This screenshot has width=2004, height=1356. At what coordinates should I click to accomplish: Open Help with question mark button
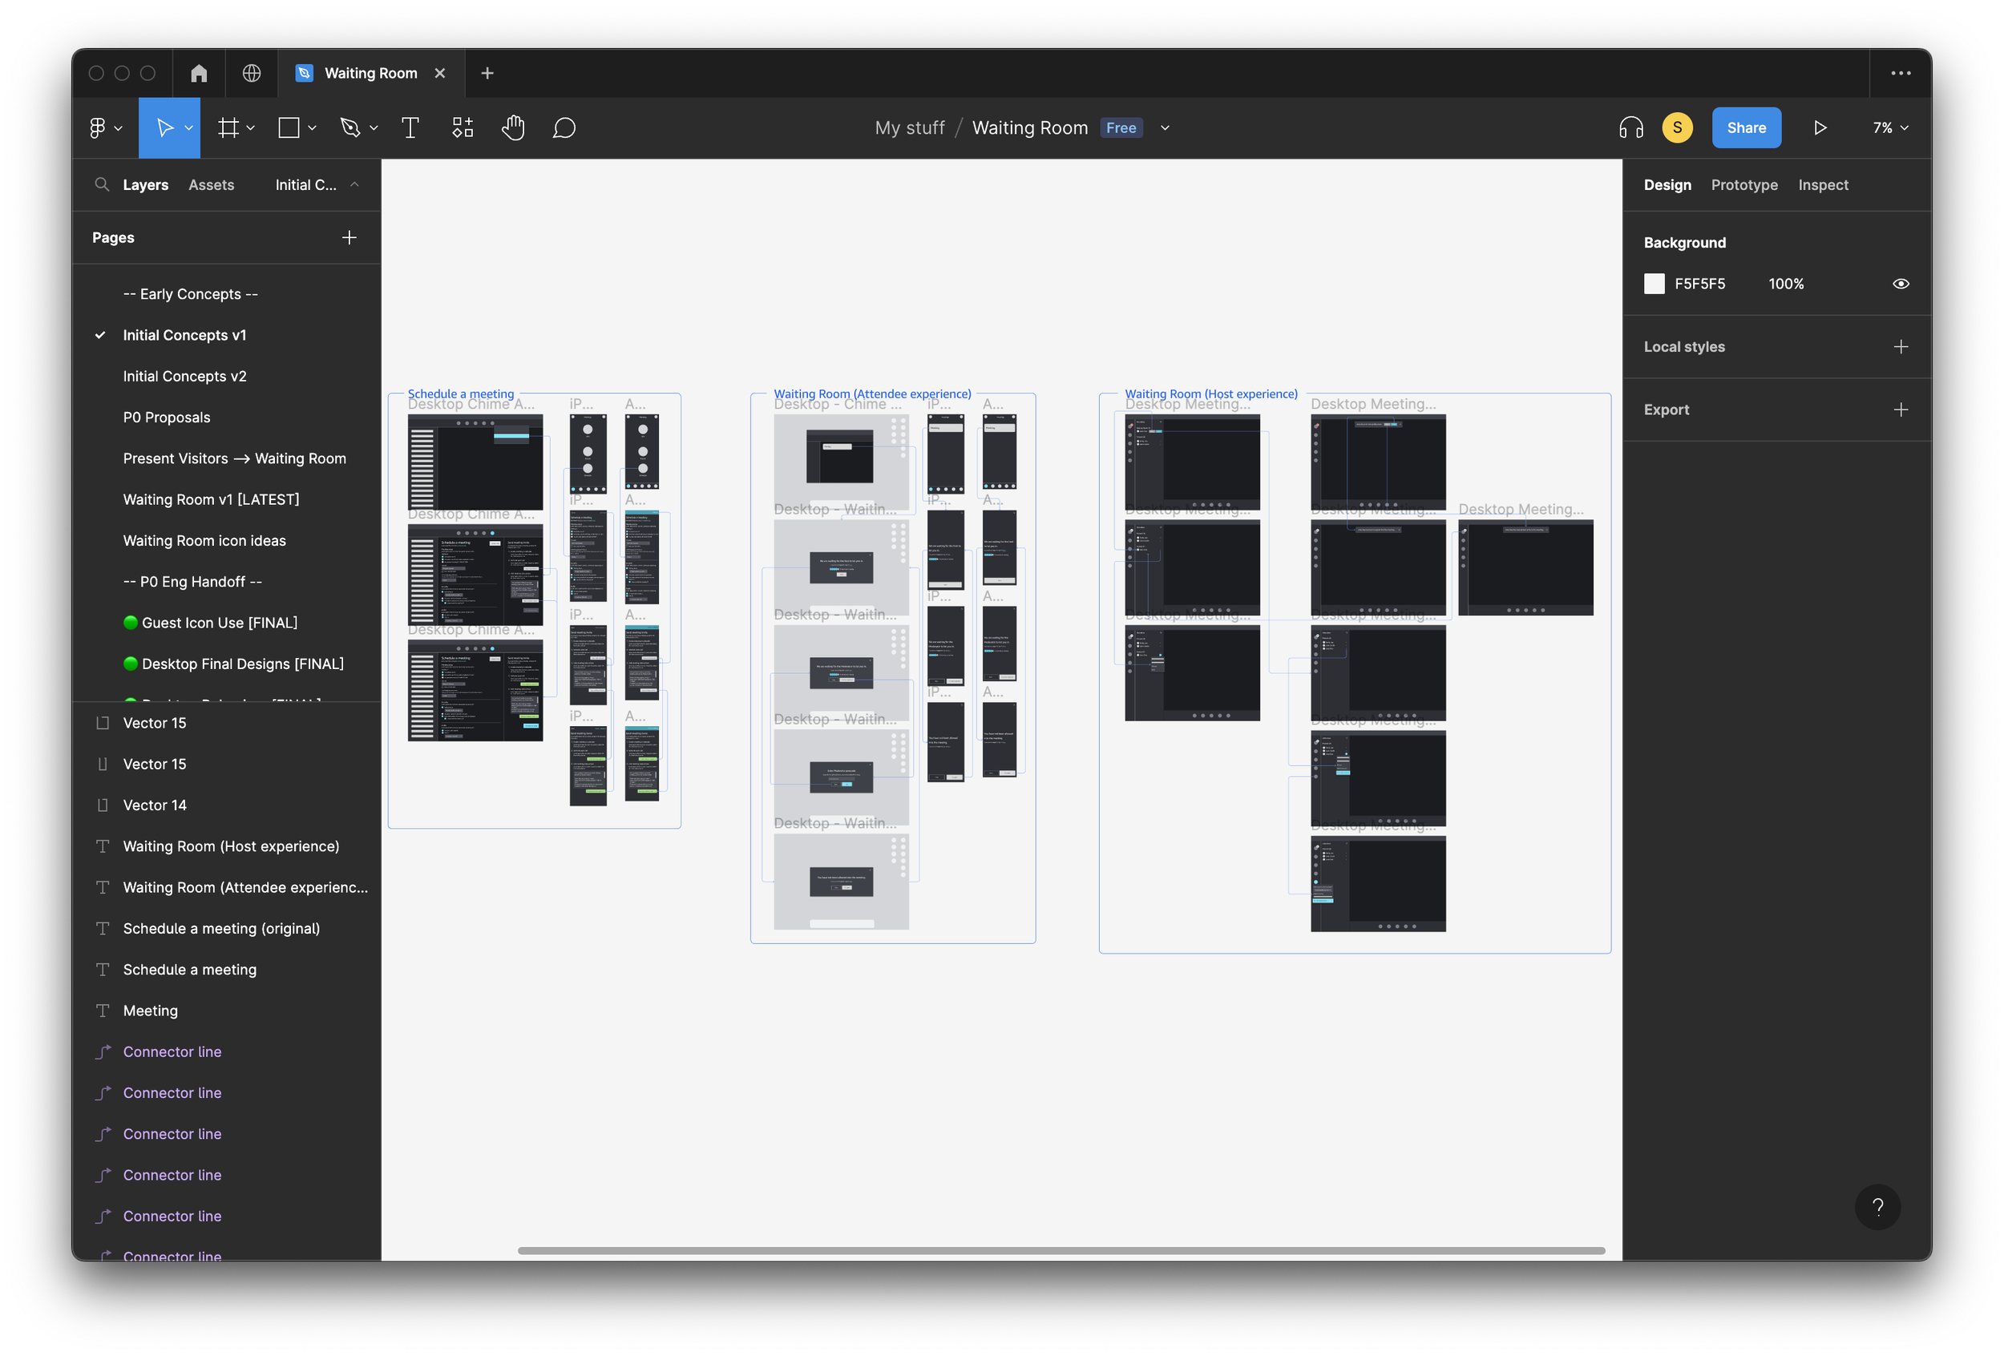click(1877, 1207)
